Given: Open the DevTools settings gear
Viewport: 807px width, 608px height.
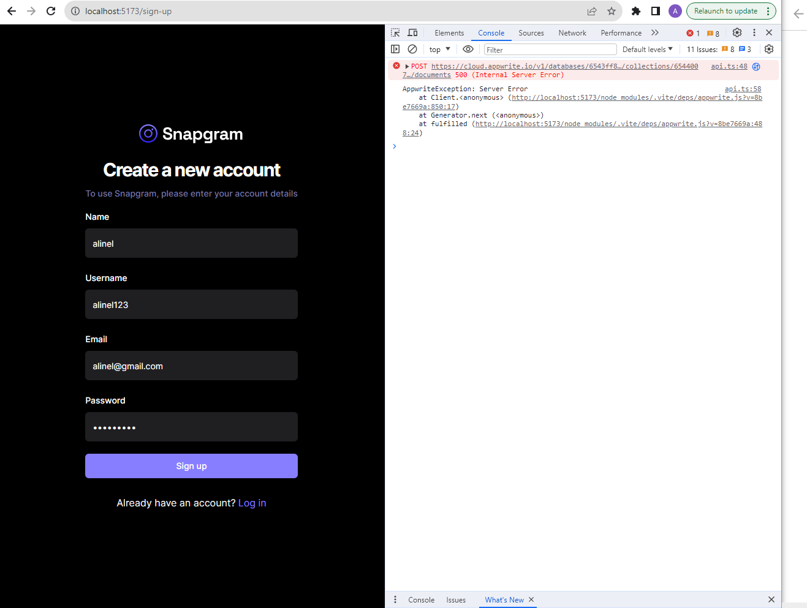Looking at the screenshot, I should coord(737,32).
